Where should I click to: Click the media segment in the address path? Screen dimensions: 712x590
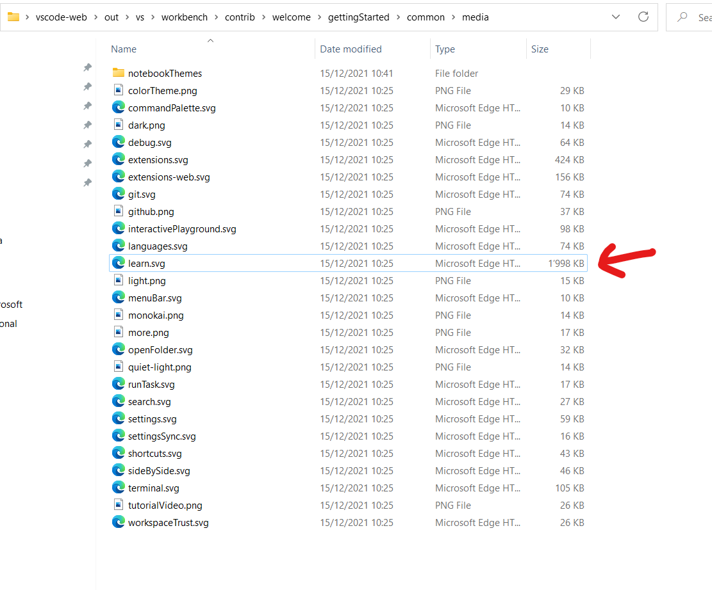point(476,17)
